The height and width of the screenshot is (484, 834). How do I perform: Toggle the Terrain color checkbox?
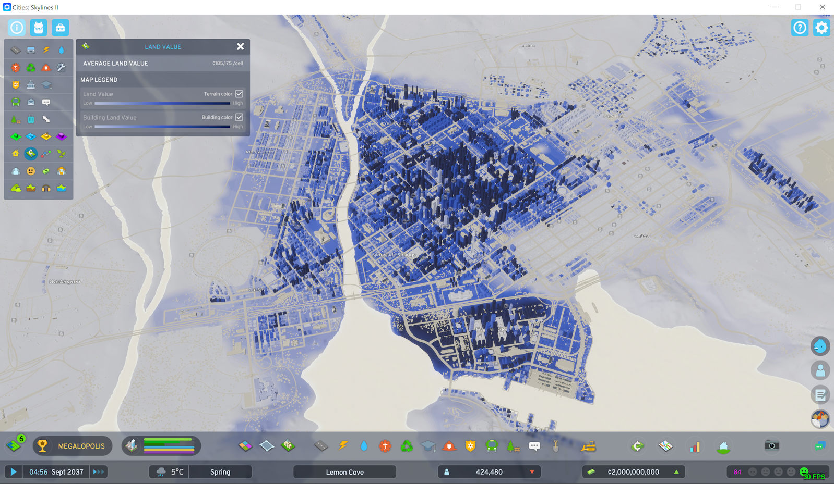point(239,94)
